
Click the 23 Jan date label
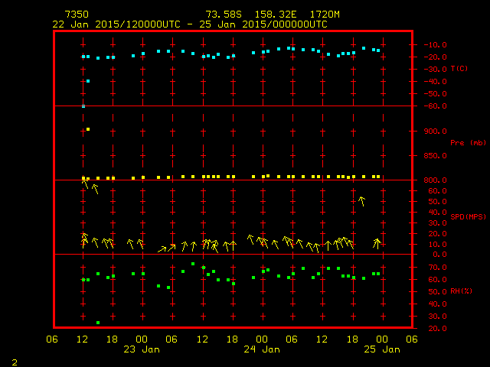click(142, 349)
